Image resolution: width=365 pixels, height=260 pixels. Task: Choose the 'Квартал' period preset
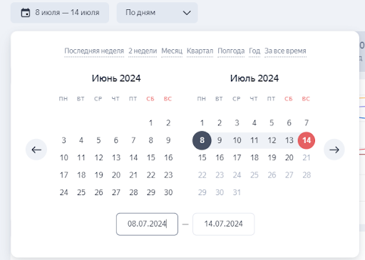click(x=200, y=51)
